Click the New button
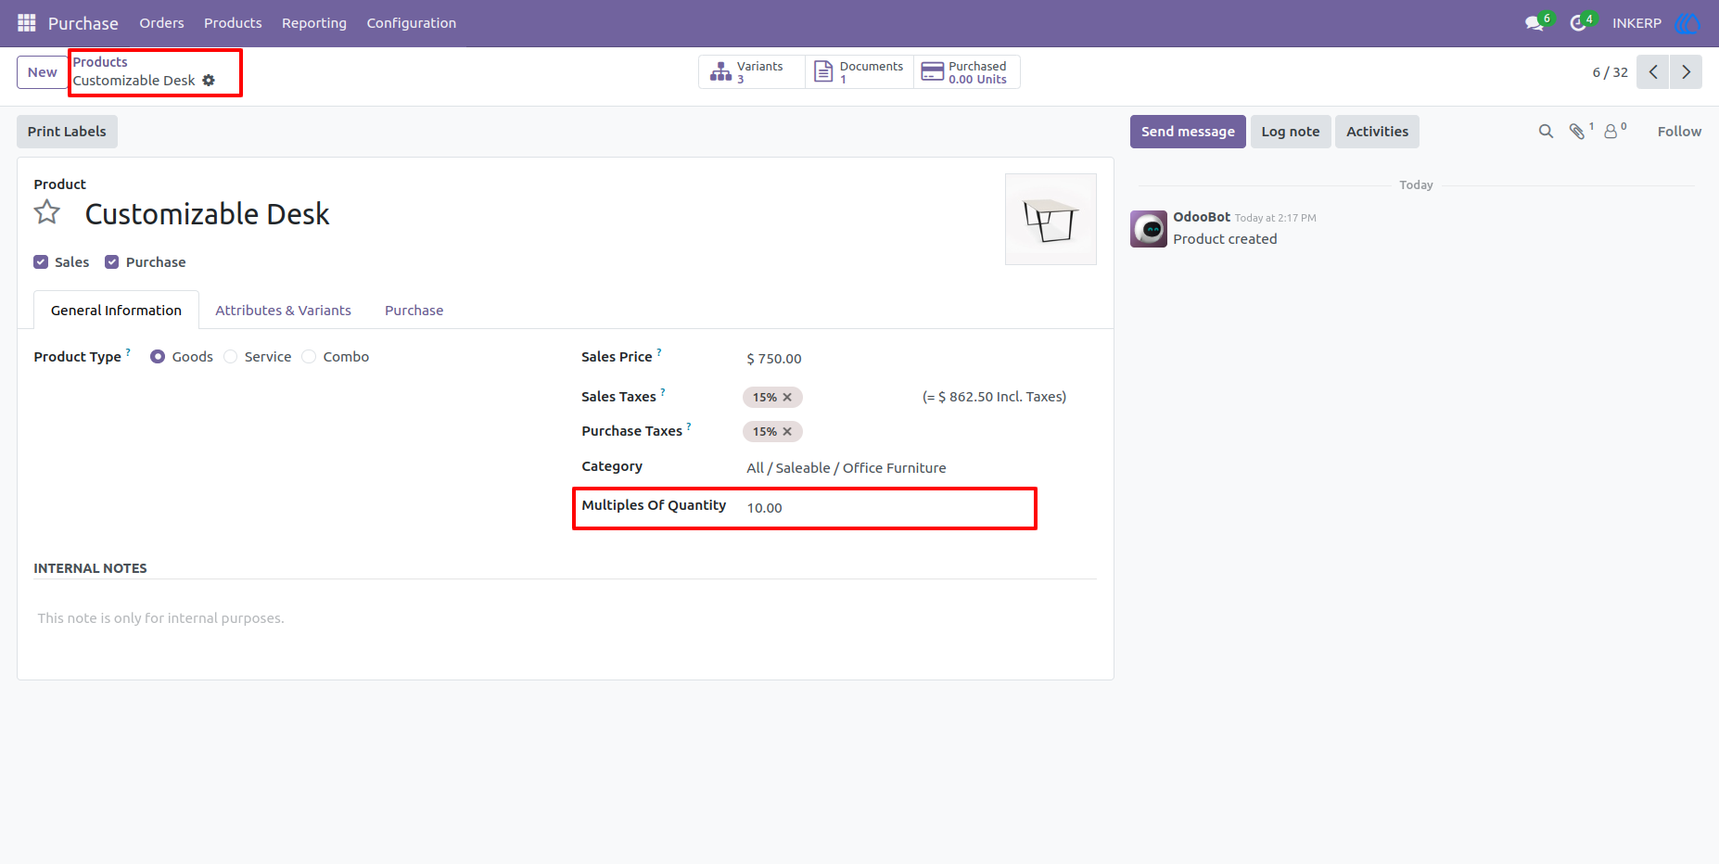This screenshot has height=864, width=1719. click(x=43, y=72)
